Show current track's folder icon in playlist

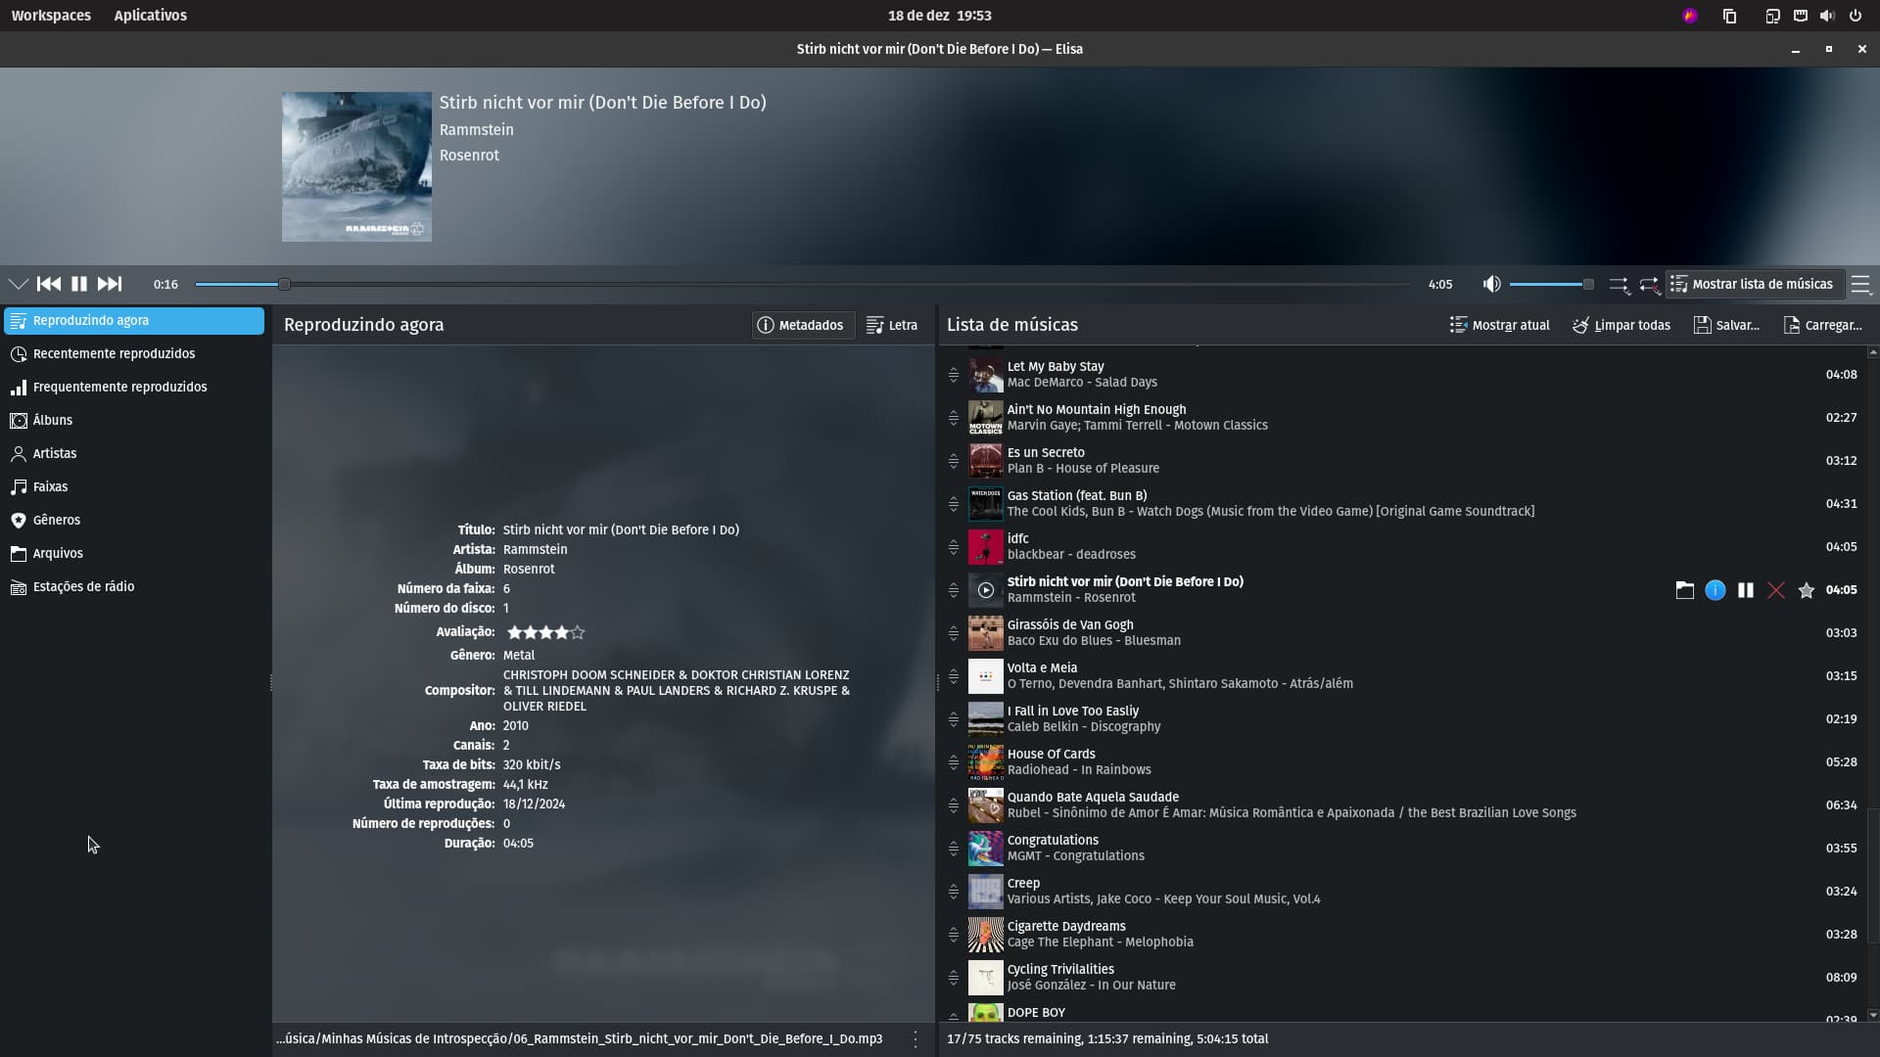click(1684, 590)
